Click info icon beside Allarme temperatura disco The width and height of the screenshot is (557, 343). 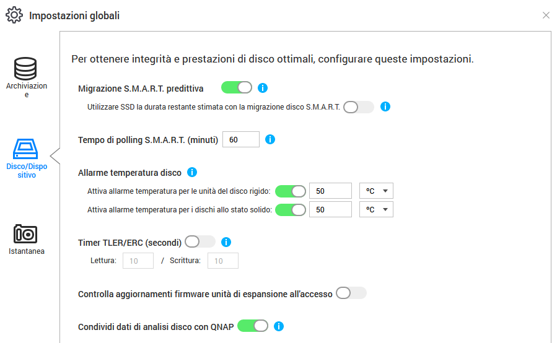[x=192, y=172]
